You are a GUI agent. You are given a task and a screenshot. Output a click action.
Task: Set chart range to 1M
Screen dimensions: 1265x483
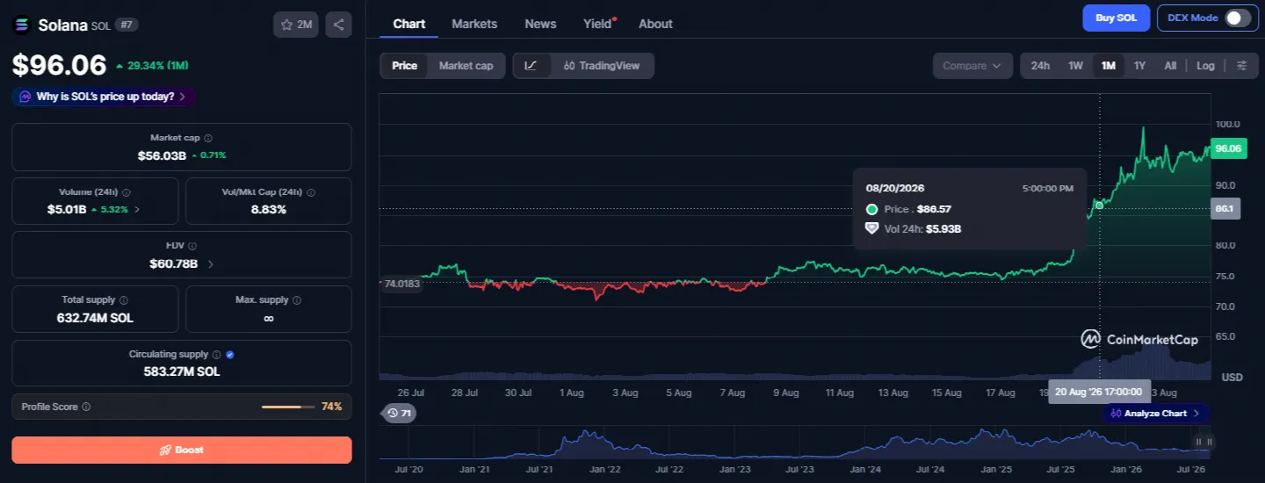click(x=1108, y=66)
